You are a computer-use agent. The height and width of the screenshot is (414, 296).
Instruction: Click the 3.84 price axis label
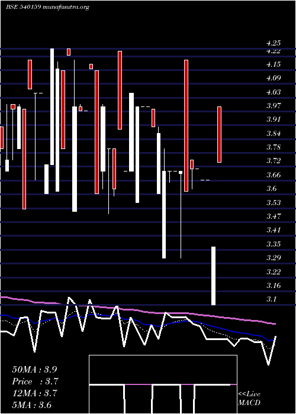click(x=274, y=133)
